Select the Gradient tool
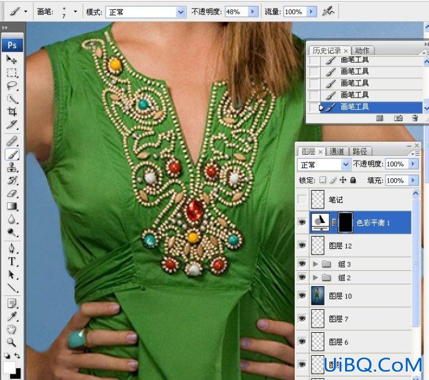 point(11,207)
